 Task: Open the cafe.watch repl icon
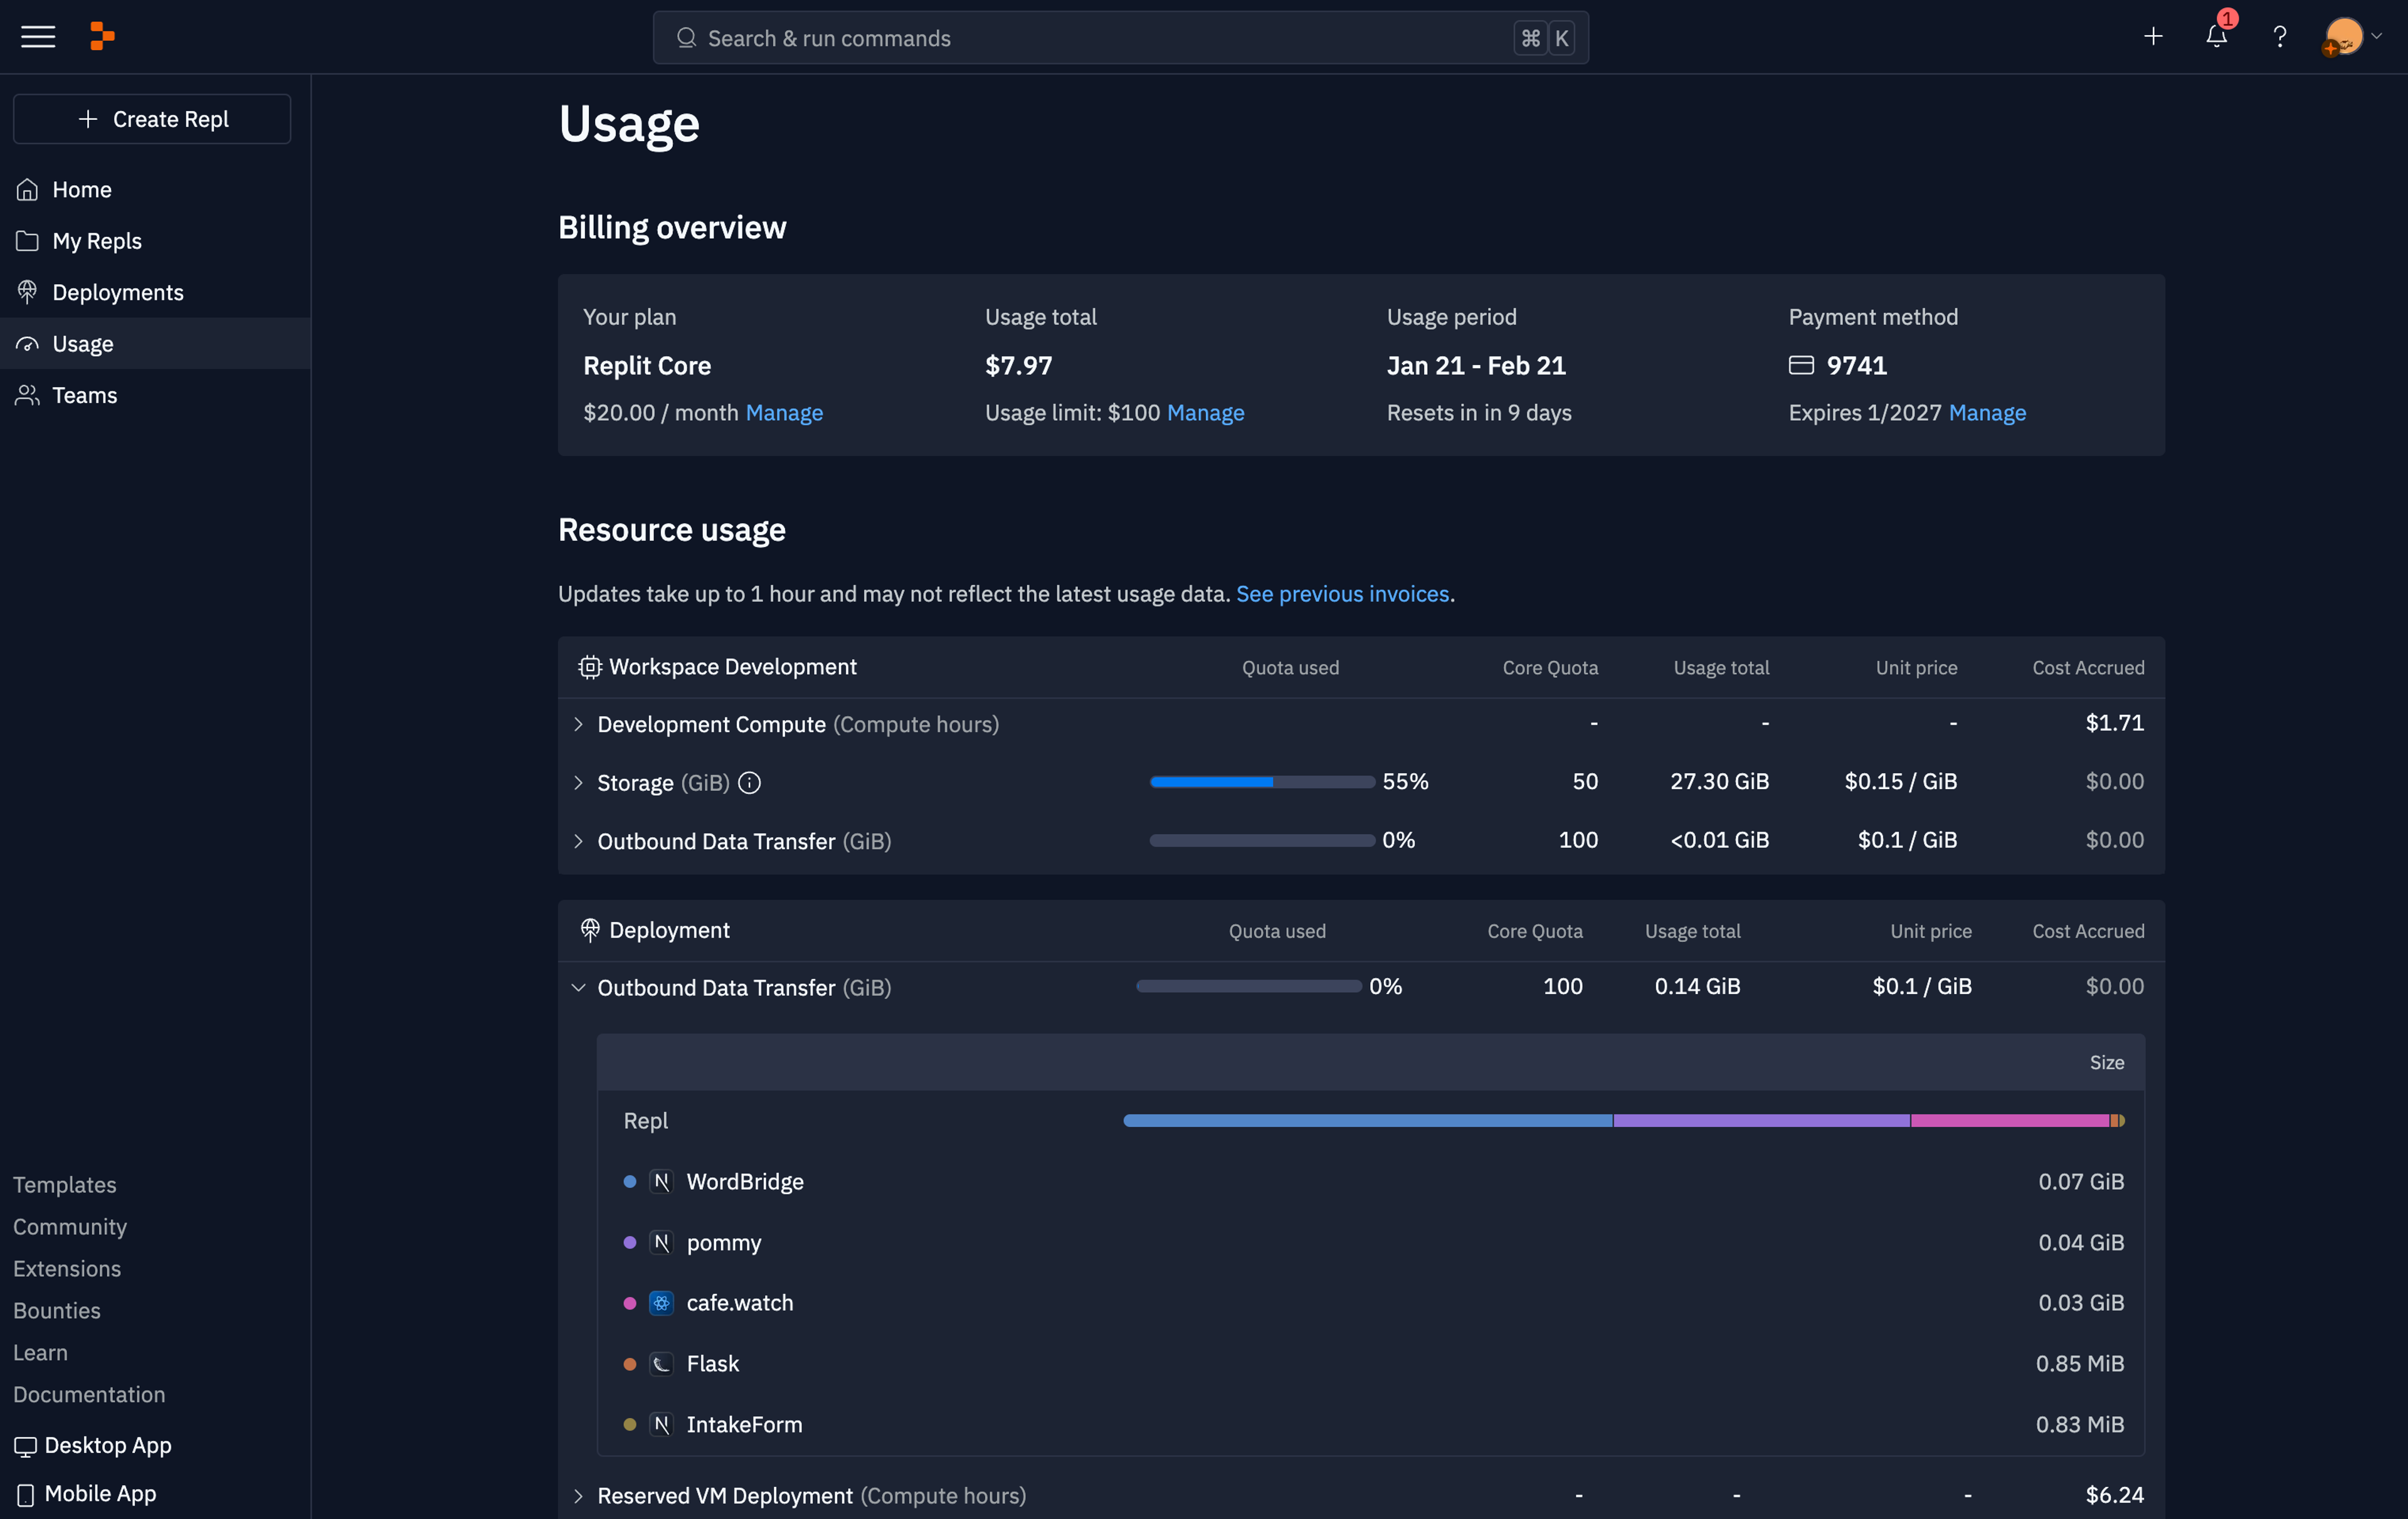(661, 1303)
